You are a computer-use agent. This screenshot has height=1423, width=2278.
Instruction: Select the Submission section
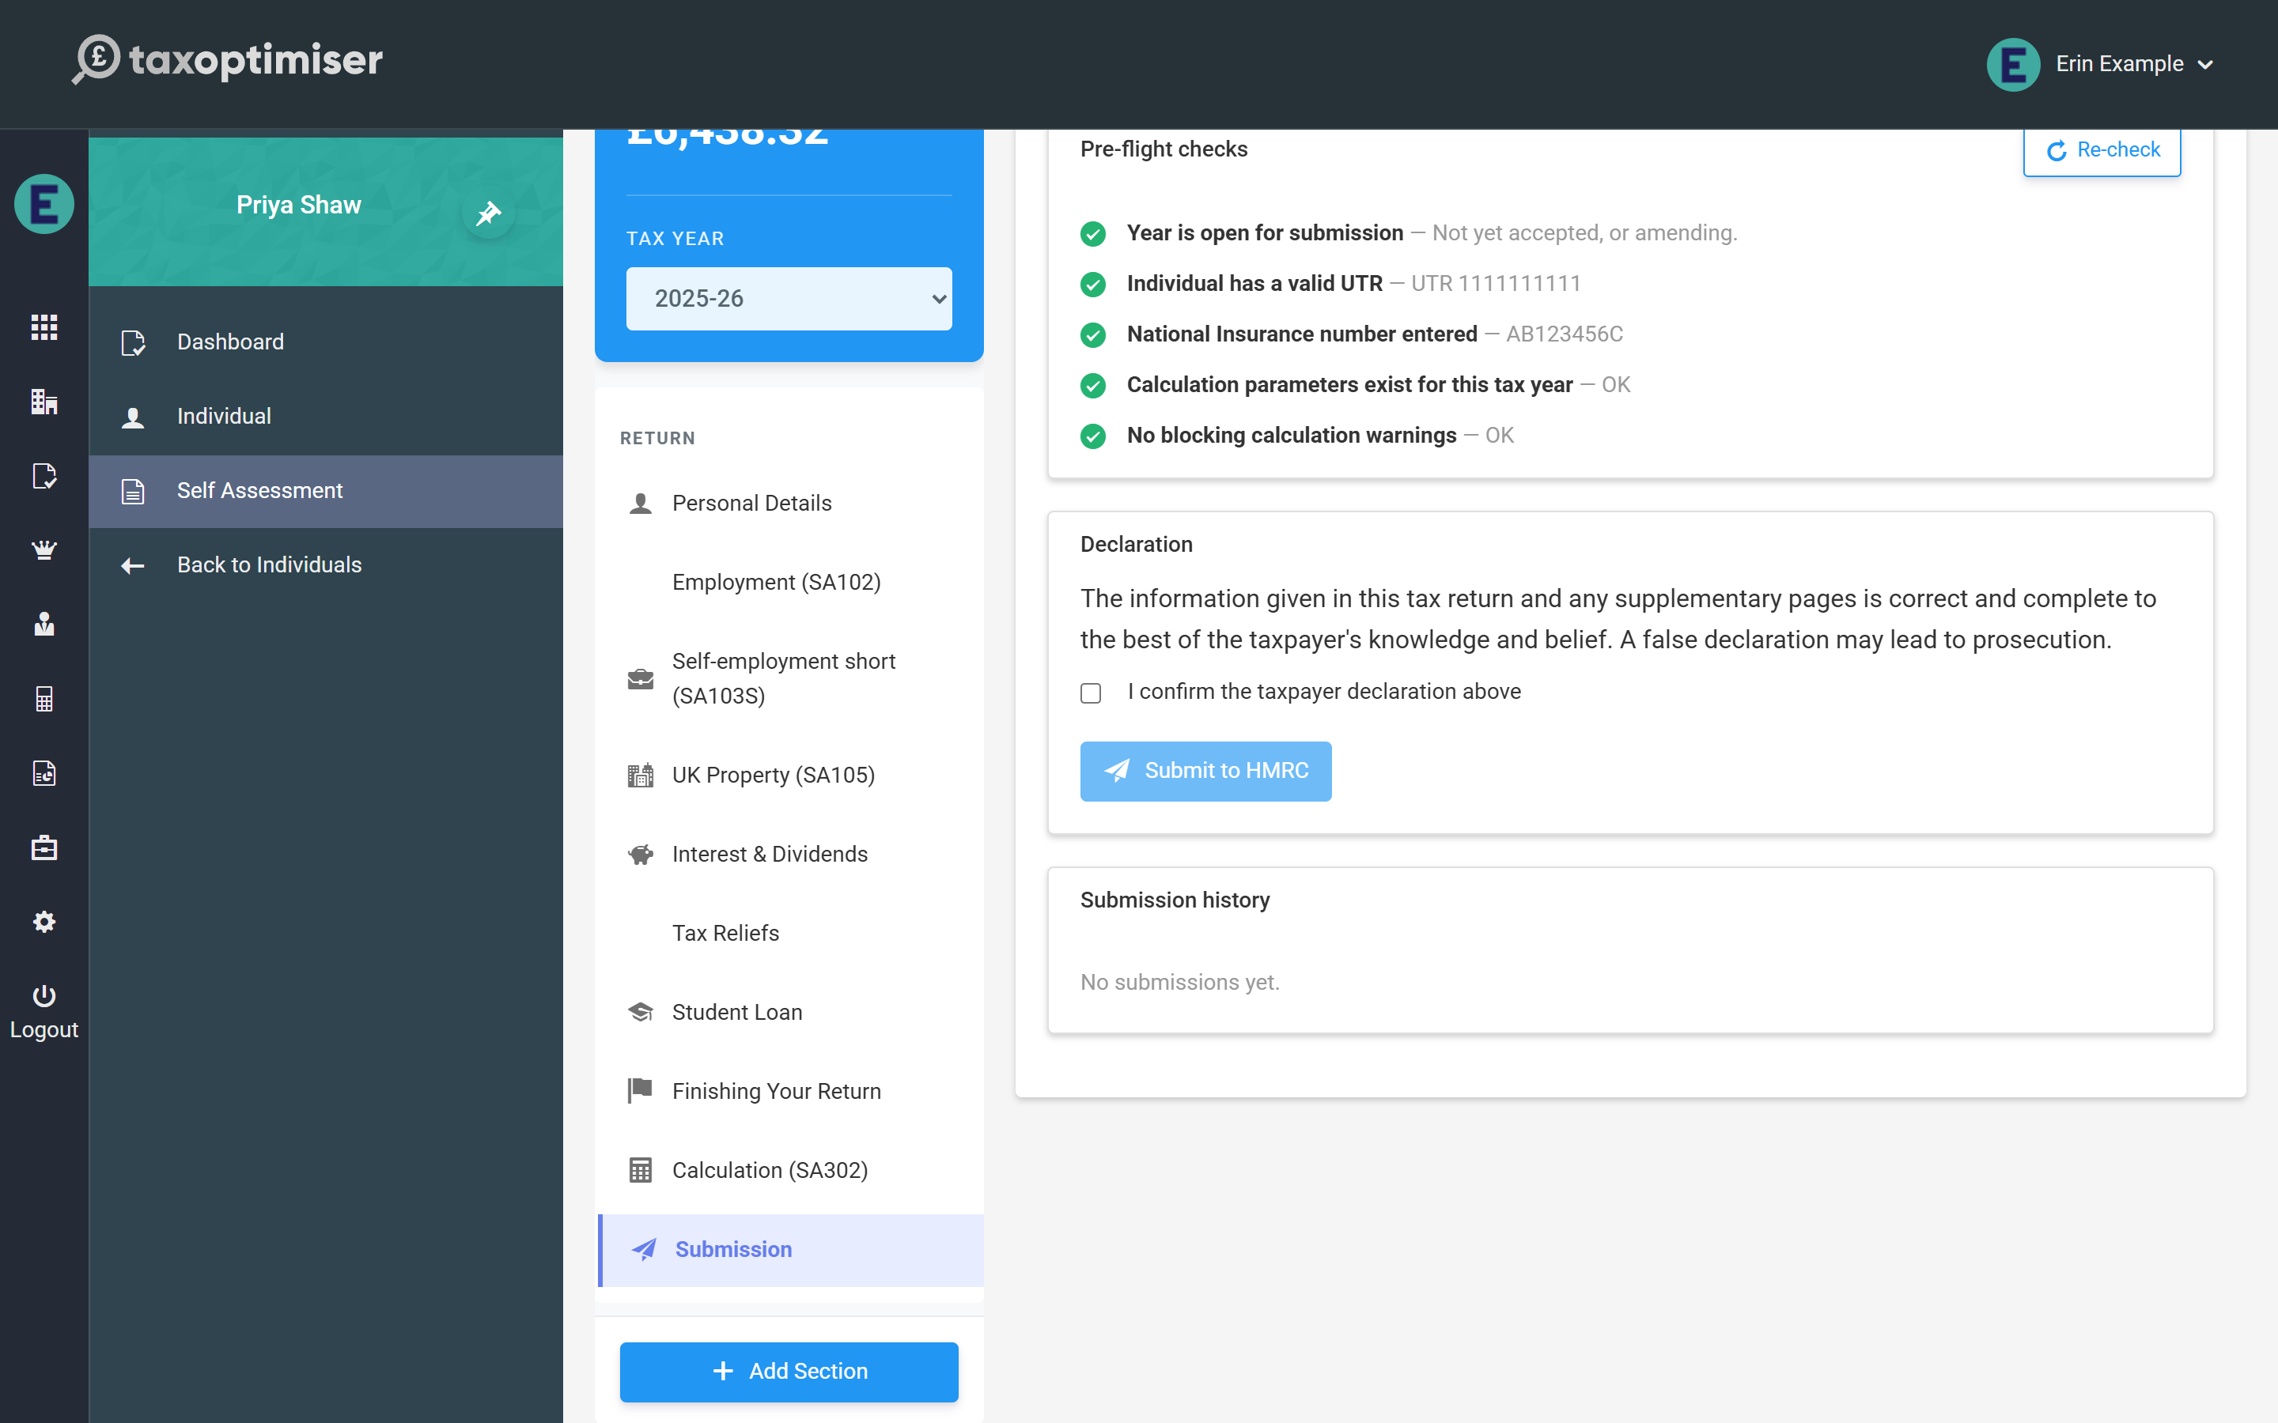coord(791,1250)
